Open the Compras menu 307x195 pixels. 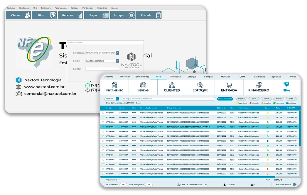[209, 77]
